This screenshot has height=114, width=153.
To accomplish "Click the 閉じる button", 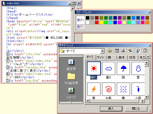I will pos(136,108).
